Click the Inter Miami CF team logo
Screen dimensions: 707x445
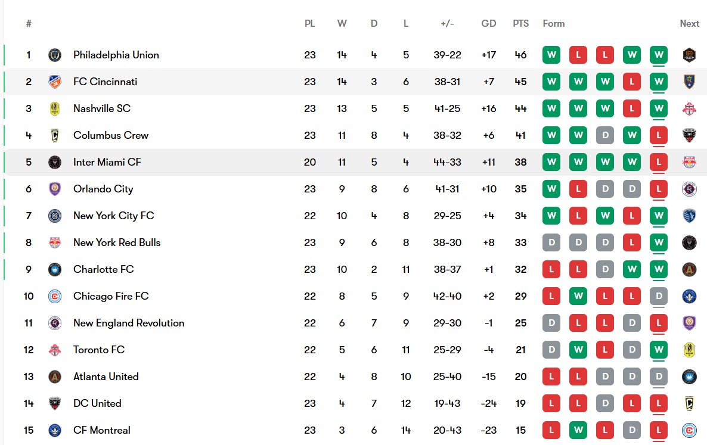(x=55, y=162)
